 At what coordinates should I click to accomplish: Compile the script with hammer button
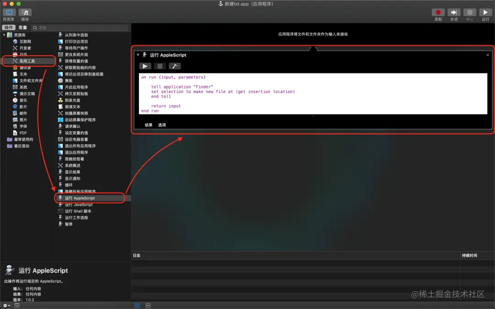(175, 66)
